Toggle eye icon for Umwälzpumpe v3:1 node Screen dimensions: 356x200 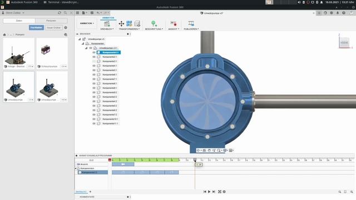click(x=91, y=48)
